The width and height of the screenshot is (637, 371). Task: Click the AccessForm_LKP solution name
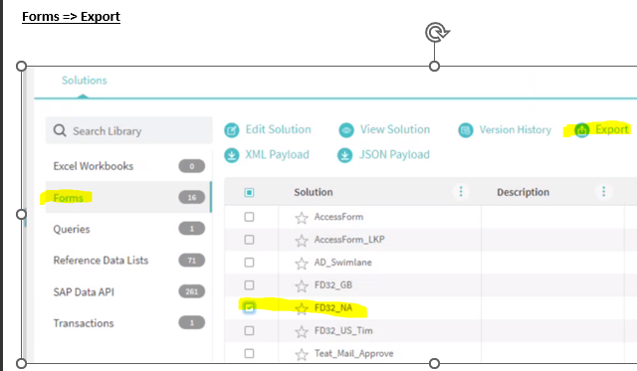coord(349,240)
